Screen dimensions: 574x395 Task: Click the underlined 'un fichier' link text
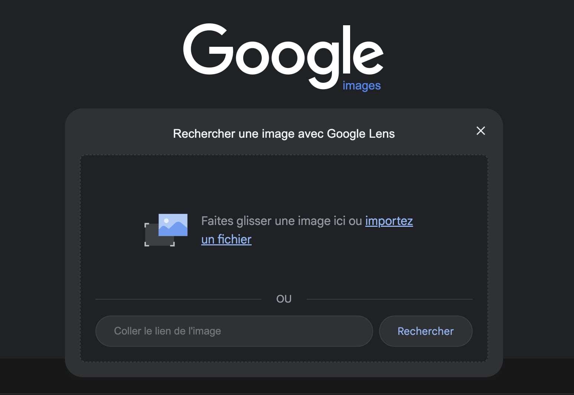pos(226,239)
